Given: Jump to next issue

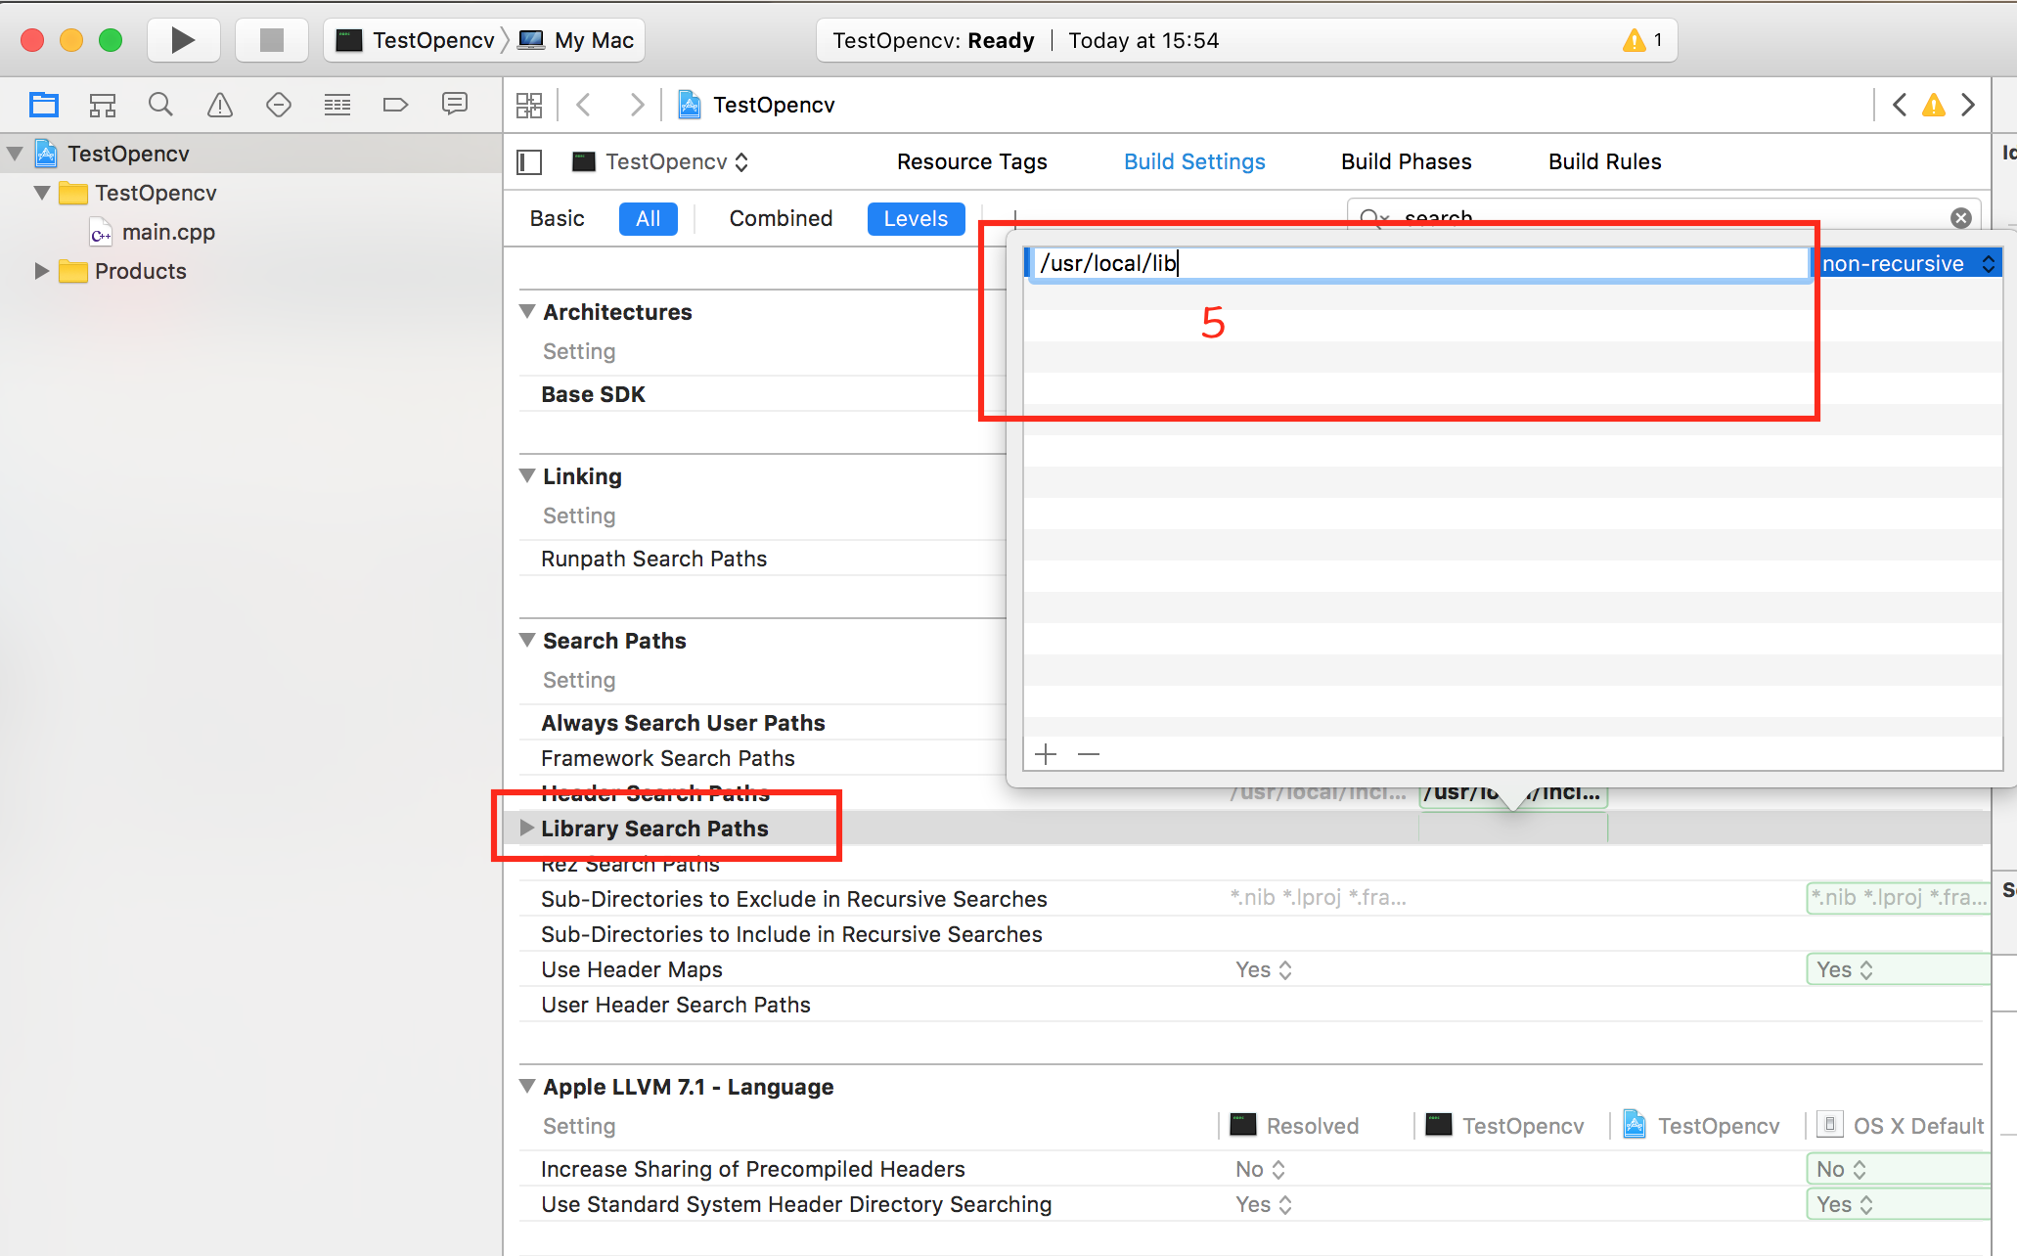Looking at the screenshot, I should point(1968,105).
